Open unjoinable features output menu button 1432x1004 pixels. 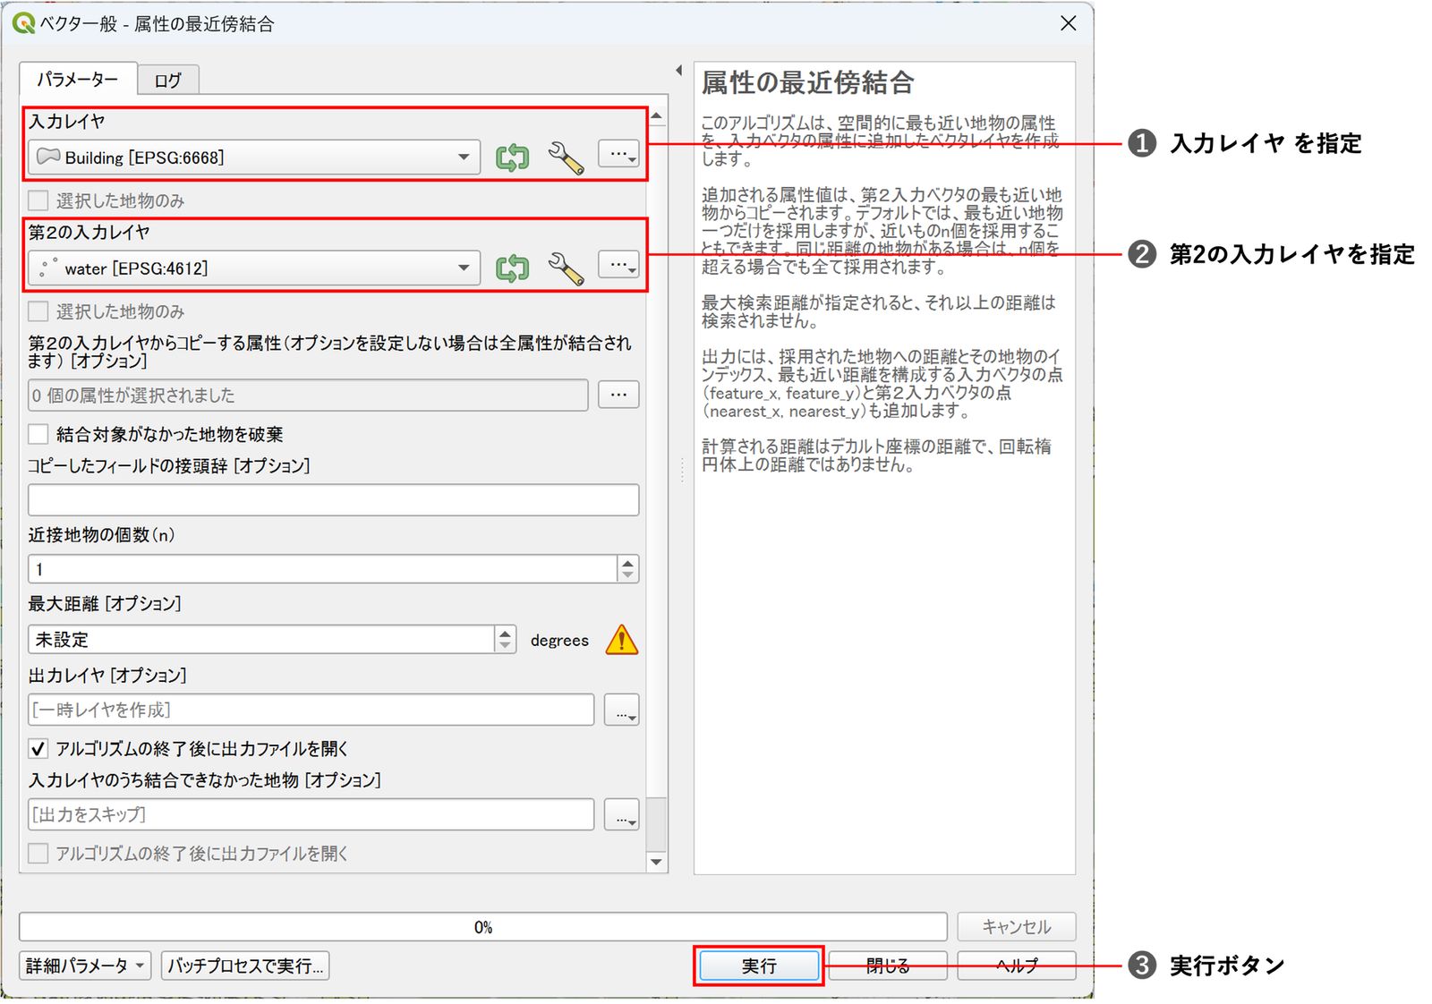[622, 814]
